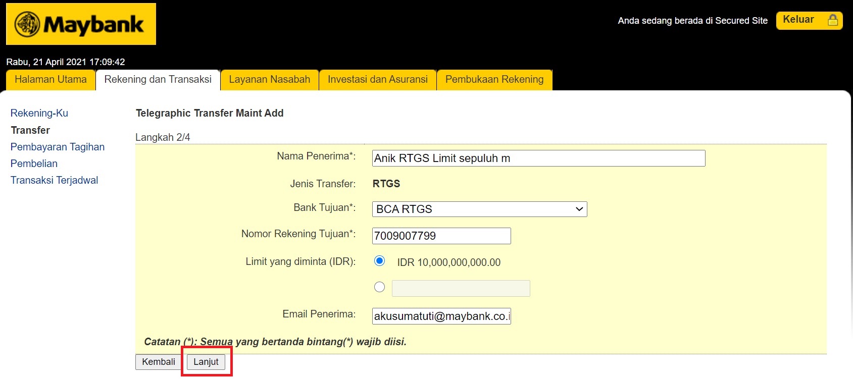The image size is (853, 379).
Task: Select the IDR 10,000,000,000.00 limit option
Action: (x=379, y=261)
